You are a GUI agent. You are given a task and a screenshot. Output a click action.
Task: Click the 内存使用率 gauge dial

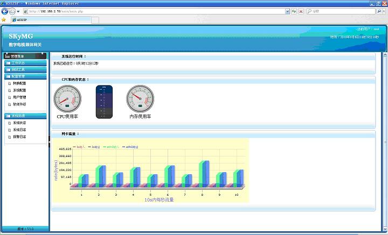(x=140, y=99)
